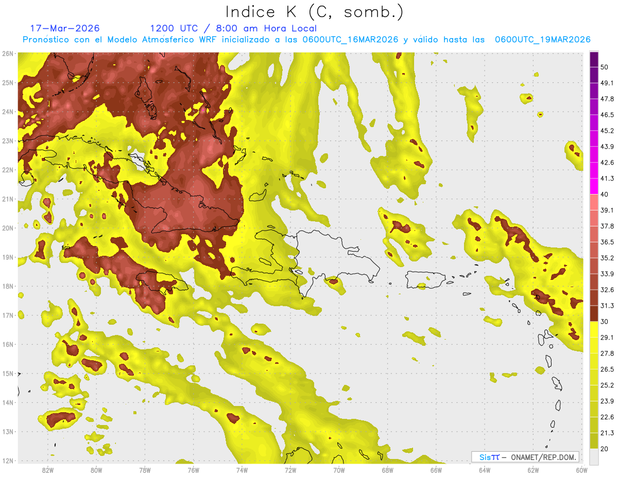Click longitude axis label '74W'
Screen dimensions: 618x477
[x=242, y=470]
